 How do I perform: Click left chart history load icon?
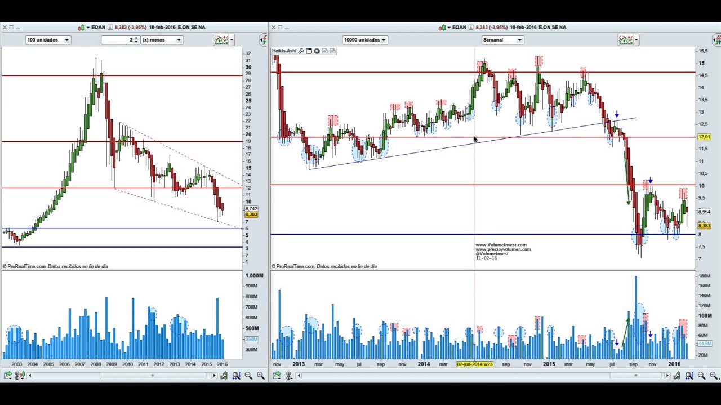click(224, 376)
